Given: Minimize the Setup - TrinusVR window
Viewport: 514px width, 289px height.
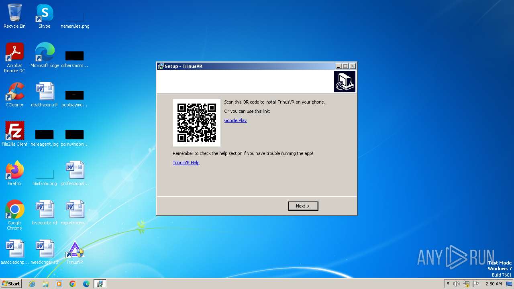Looking at the screenshot, I should click(339, 66).
